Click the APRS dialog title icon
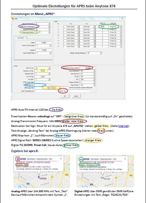This screenshot has width=146, height=203. (13, 18)
